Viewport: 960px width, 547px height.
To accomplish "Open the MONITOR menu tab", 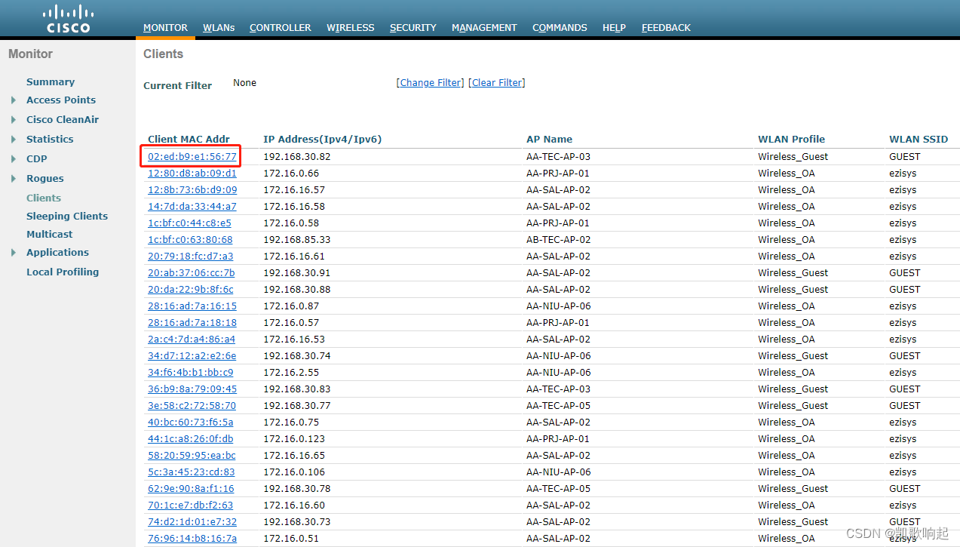I will click(166, 27).
